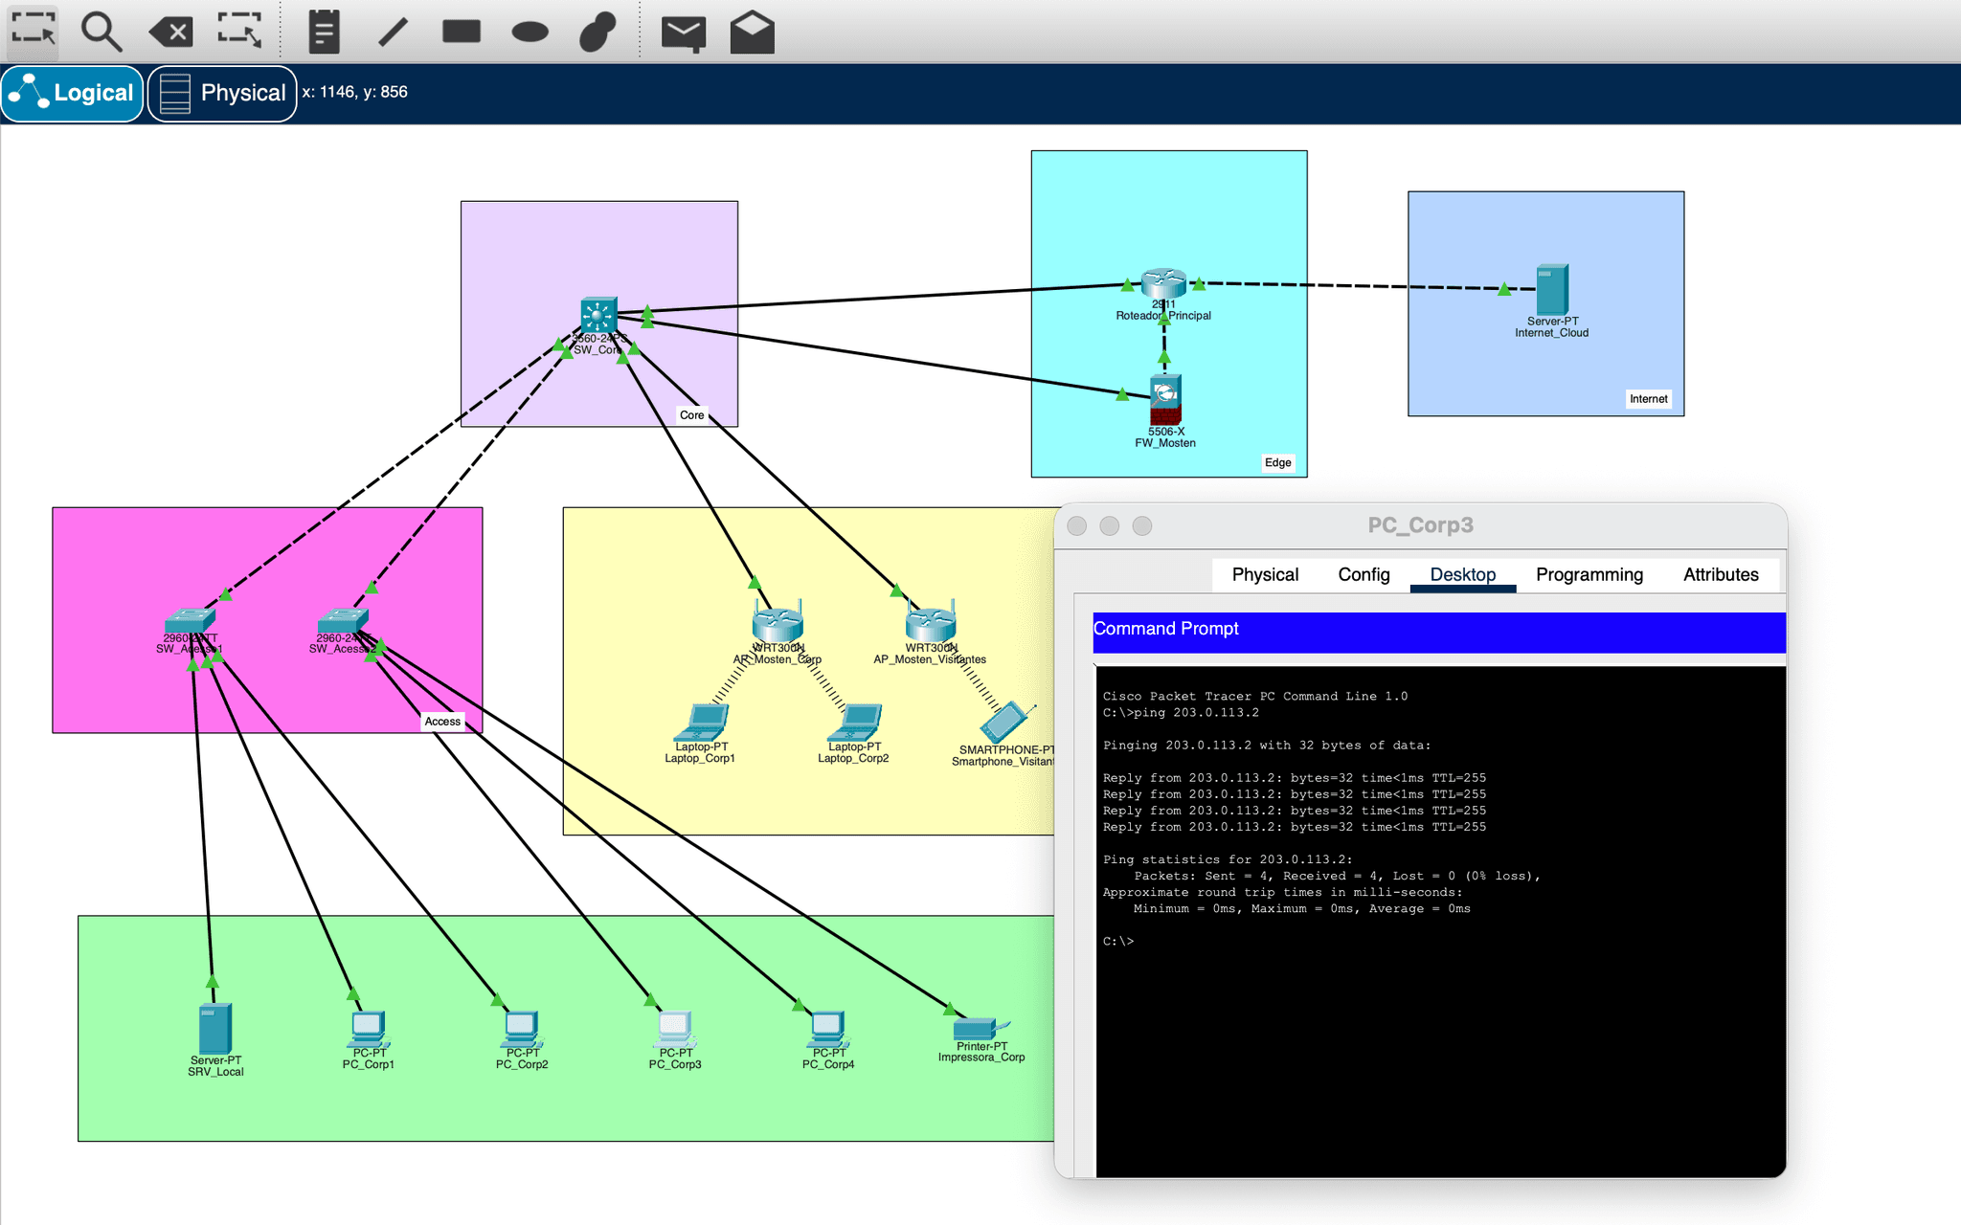Click the PC_Corp2 computer
The image size is (1961, 1225).
pyautogui.click(x=522, y=1029)
